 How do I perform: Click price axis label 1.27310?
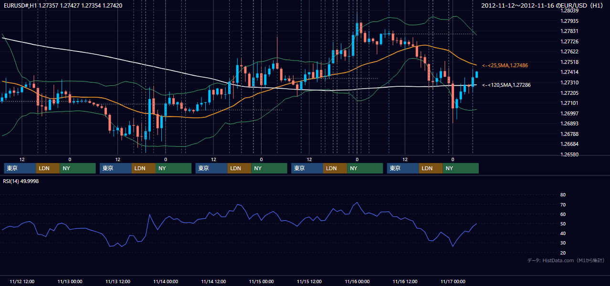pyautogui.click(x=570, y=82)
